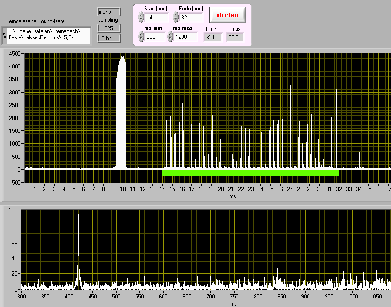Click the 16 bit indicator box
This screenshot has width=391, height=307.
(108, 38)
